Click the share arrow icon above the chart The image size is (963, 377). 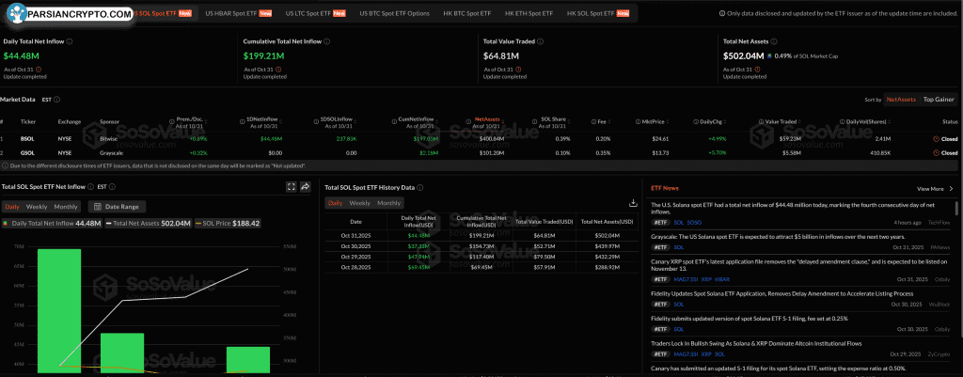[305, 187]
